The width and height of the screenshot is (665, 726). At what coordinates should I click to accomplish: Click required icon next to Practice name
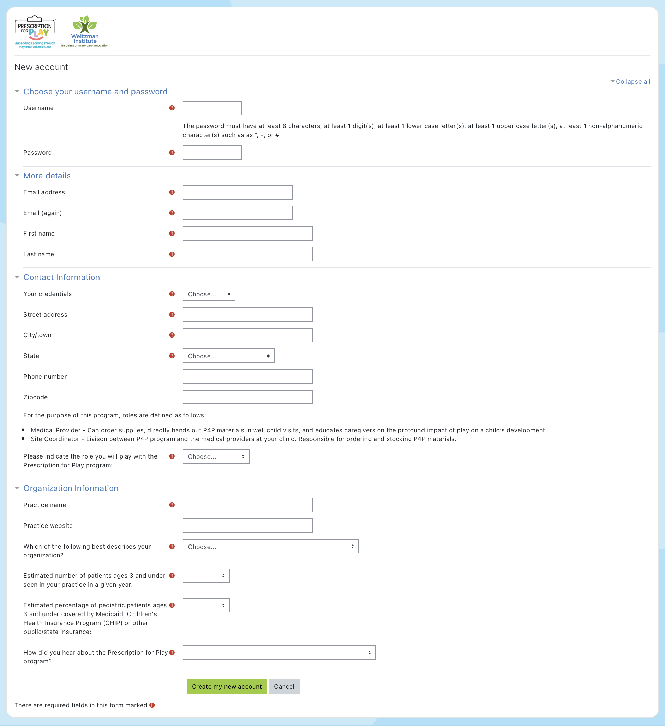tap(172, 505)
